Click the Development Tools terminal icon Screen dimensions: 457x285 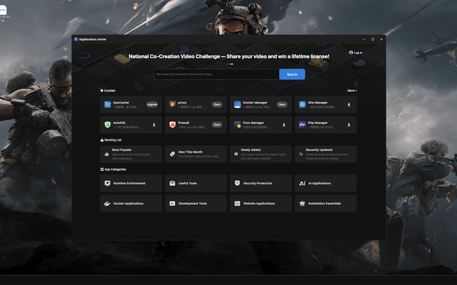pos(173,203)
